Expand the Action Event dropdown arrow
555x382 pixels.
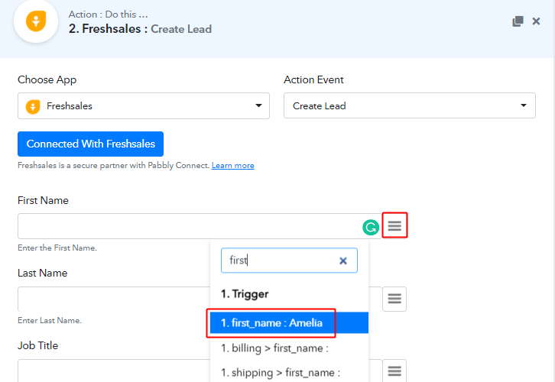click(x=524, y=105)
